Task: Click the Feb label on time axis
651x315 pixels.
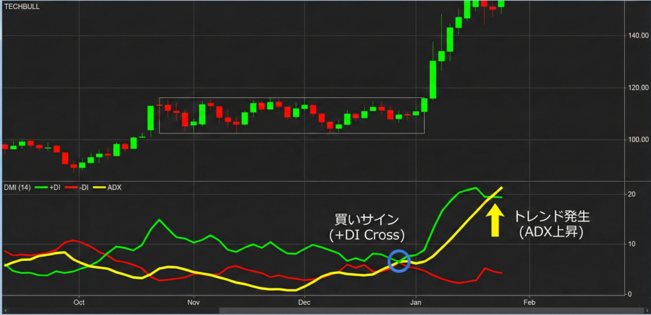Action: click(528, 302)
